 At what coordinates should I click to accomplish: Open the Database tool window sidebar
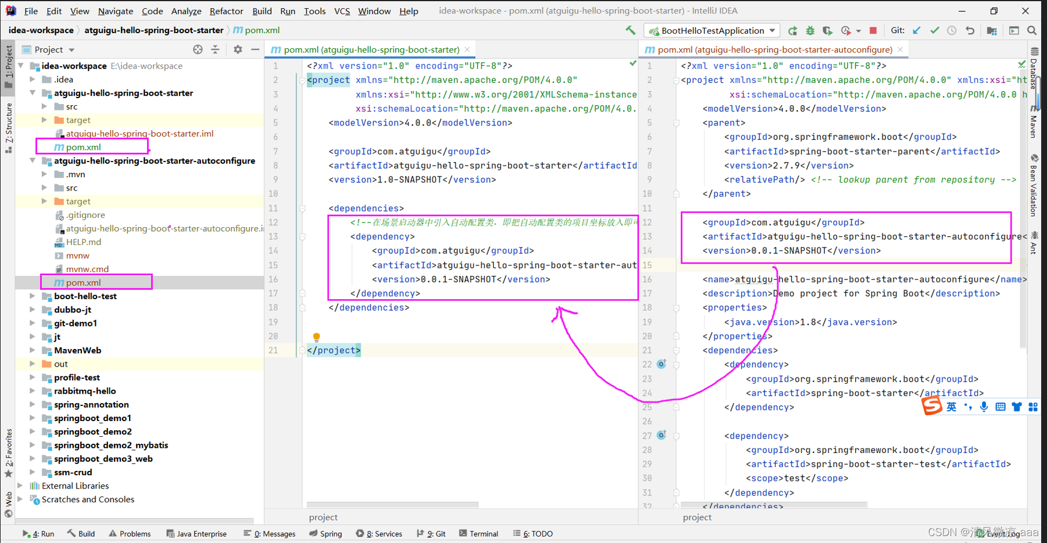point(1034,68)
